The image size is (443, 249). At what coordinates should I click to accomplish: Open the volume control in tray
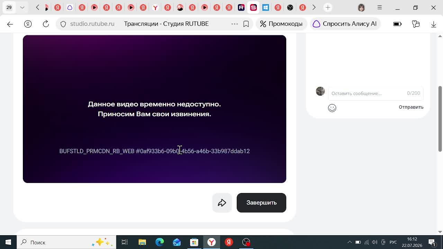point(374,242)
